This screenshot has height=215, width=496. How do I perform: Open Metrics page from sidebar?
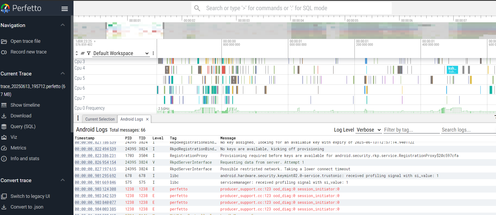(18, 148)
